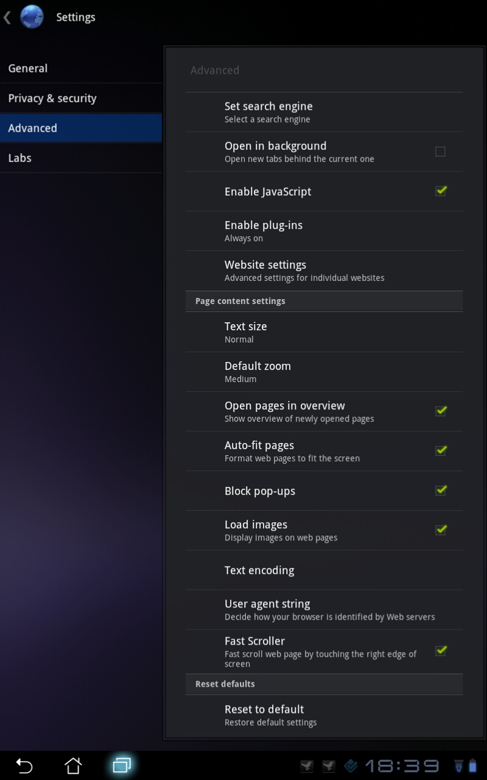
Task: Open the Text size options
Action: [324, 332]
